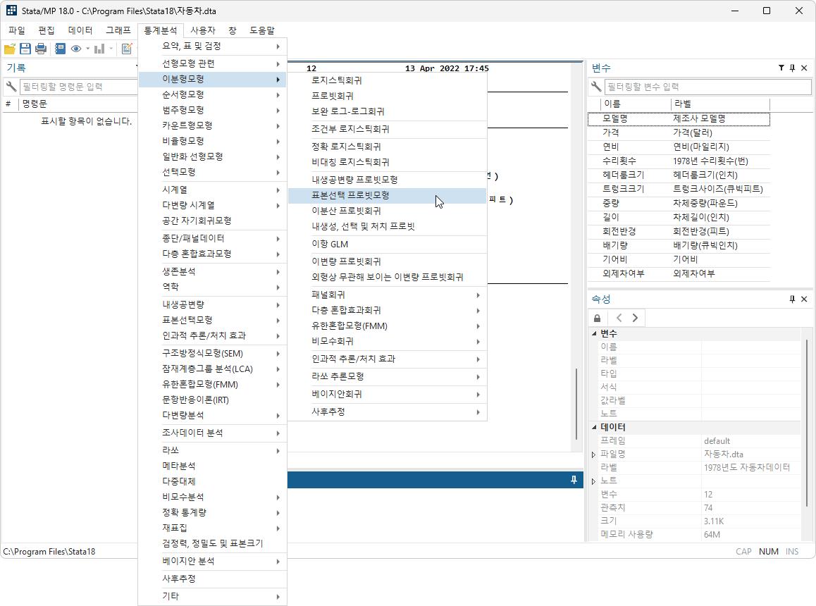Image resolution: width=816 pixels, height=606 pixels.
Task: Collapse the 변수 section in 속성
Action: tap(594, 333)
